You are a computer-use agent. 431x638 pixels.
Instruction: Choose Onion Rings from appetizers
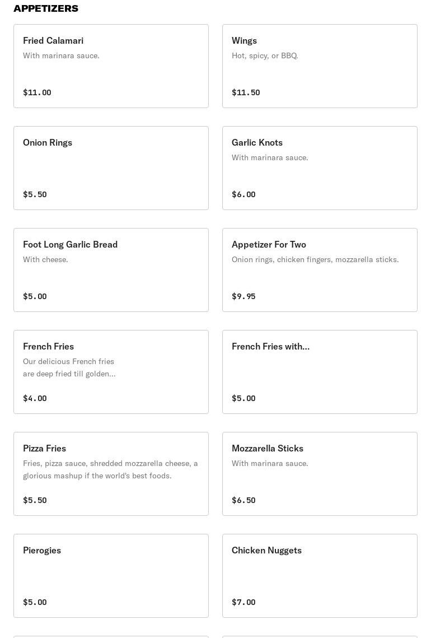[x=111, y=168]
